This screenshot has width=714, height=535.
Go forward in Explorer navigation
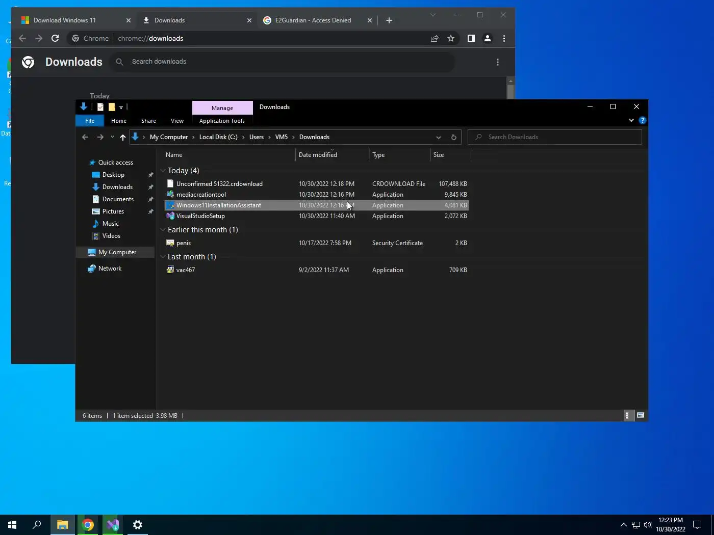100,137
